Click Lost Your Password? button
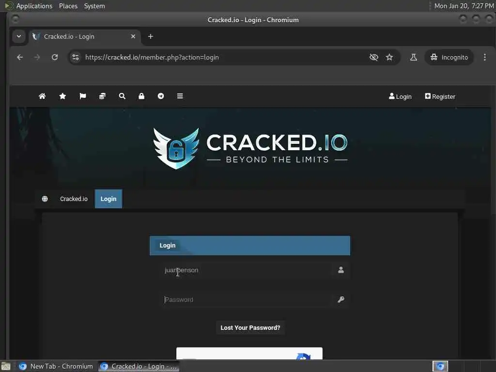 pyautogui.click(x=250, y=328)
